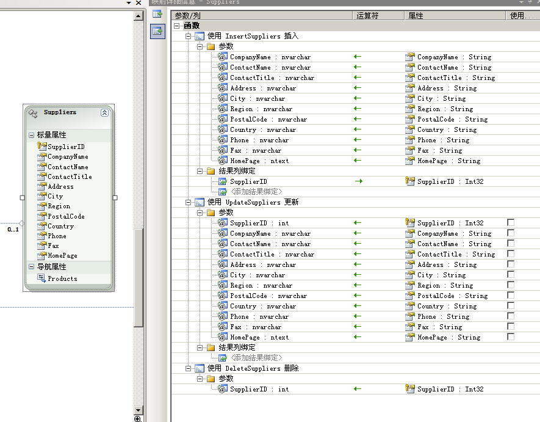Screen dimensions: 540x422
Task: Click the add result binding icon under UpdateSuppliers
Action: coord(223,358)
